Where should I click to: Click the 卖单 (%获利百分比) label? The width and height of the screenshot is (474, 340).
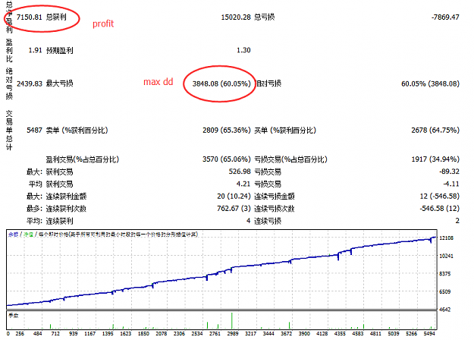click(77, 131)
